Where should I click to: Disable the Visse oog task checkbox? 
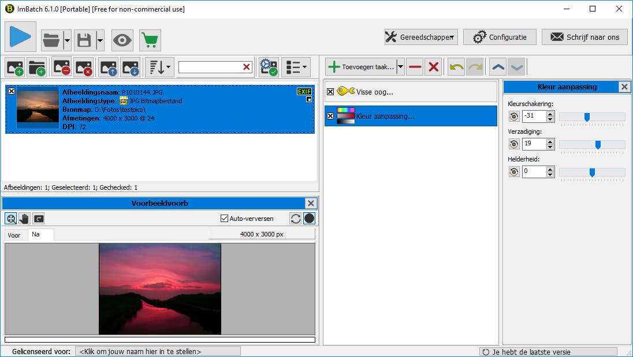[x=330, y=92]
